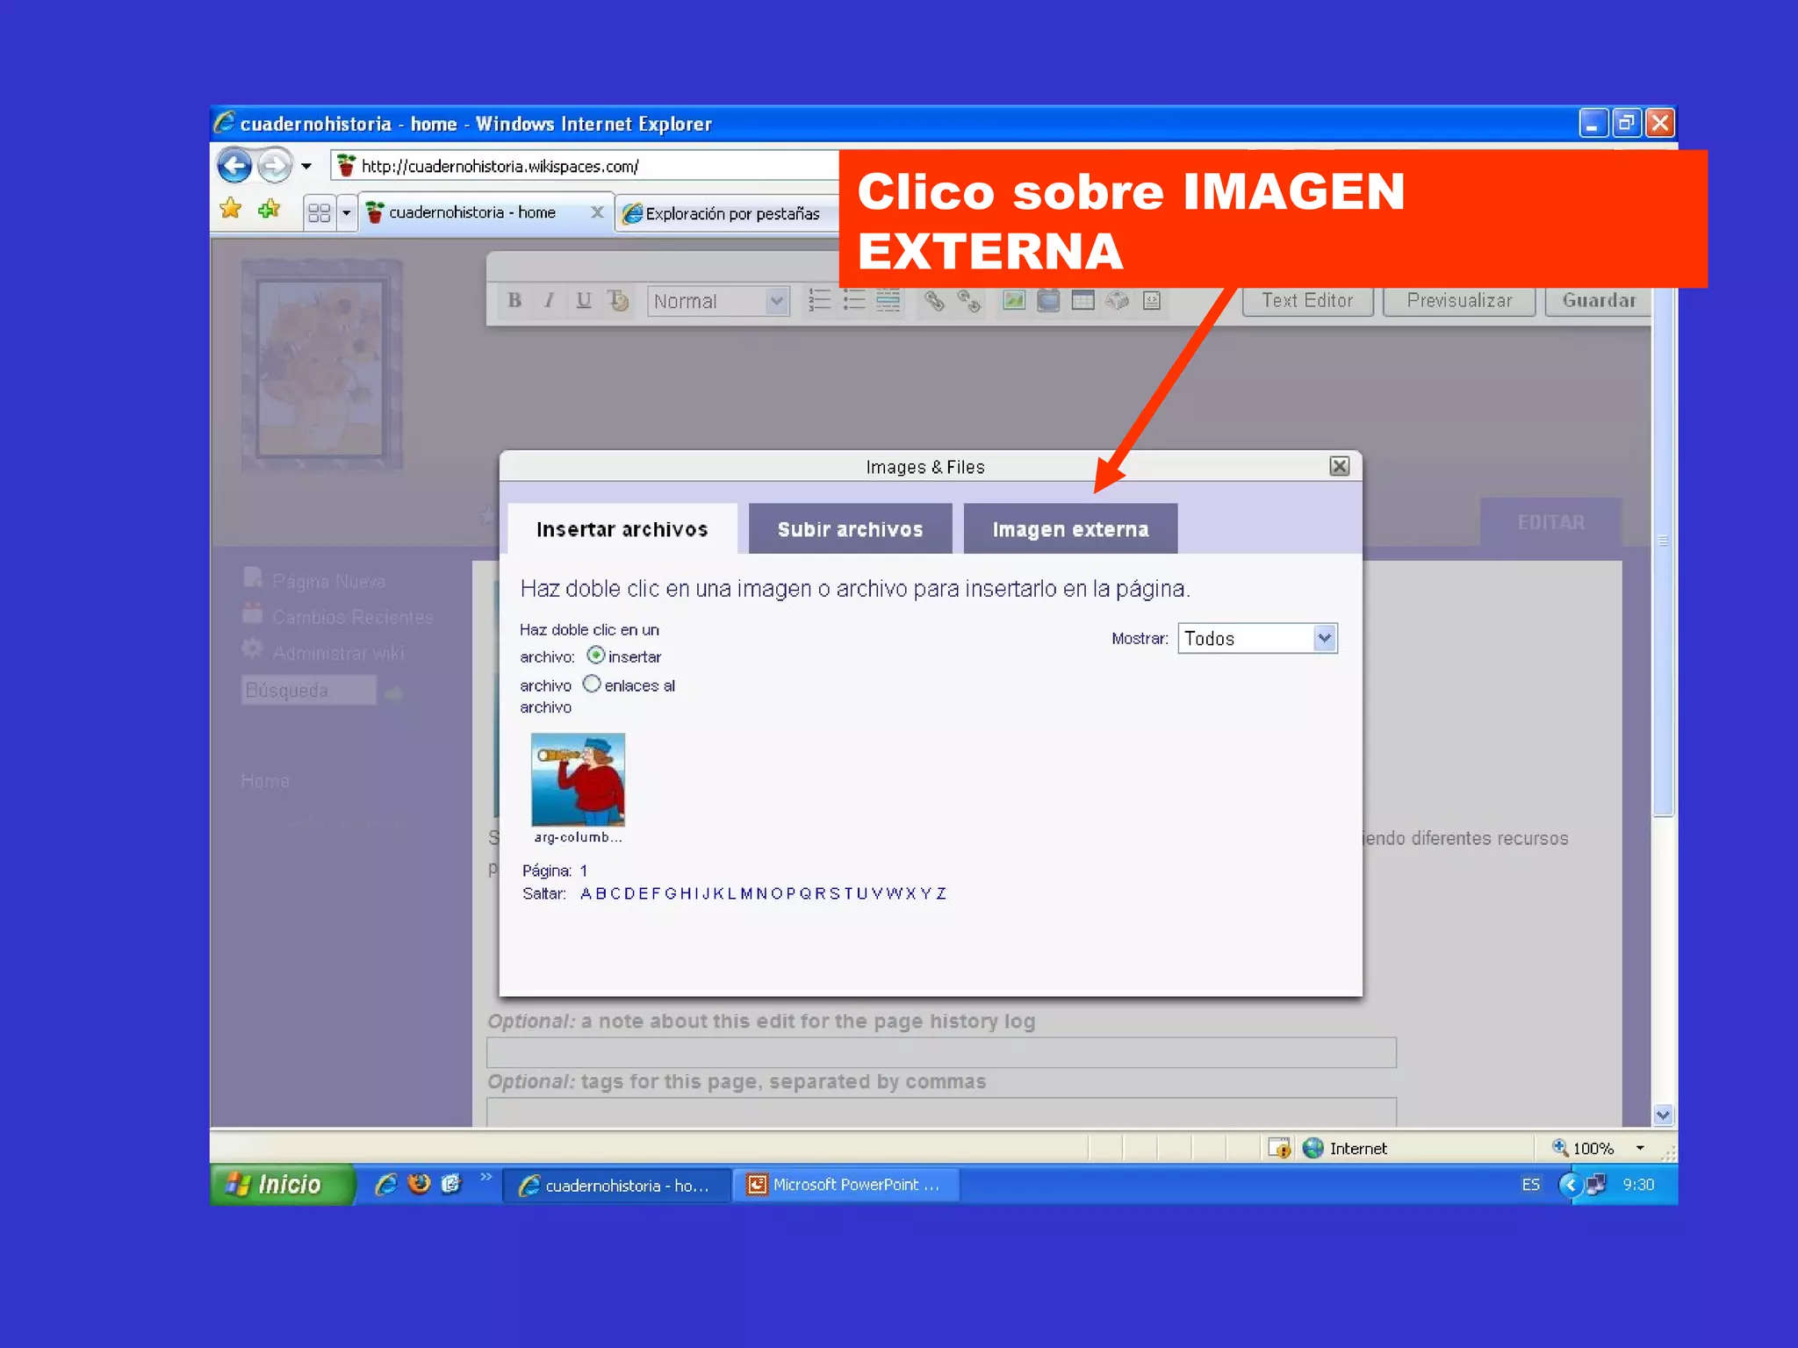The width and height of the screenshot is (1798, 1348).
Task: Open the Windows Inicio start menu
Action: 283,1184
